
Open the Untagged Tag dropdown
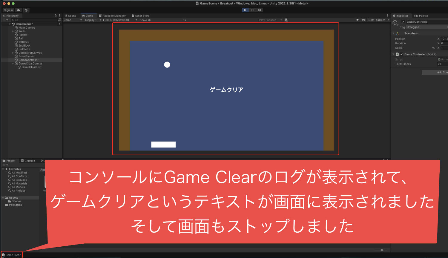point(427,27)
